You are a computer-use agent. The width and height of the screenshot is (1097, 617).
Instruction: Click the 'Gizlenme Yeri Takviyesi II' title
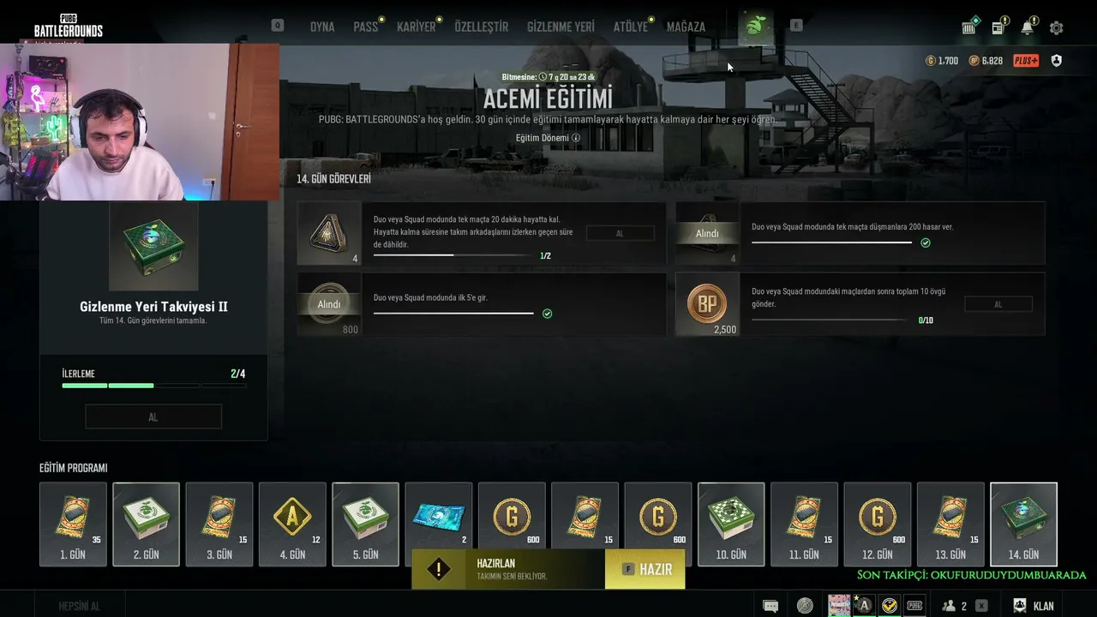pyautogui.click(x=153, y=306)
